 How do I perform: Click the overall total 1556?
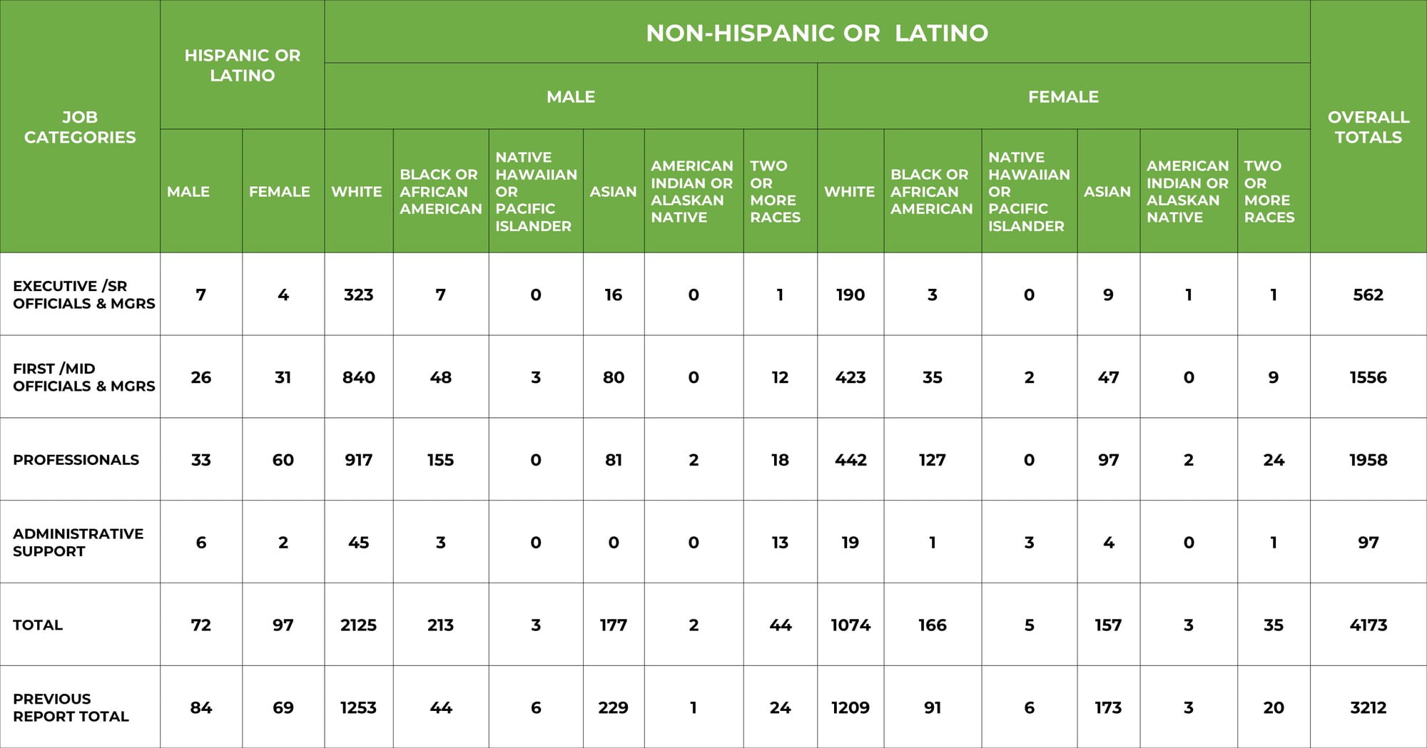point(1368,377)
